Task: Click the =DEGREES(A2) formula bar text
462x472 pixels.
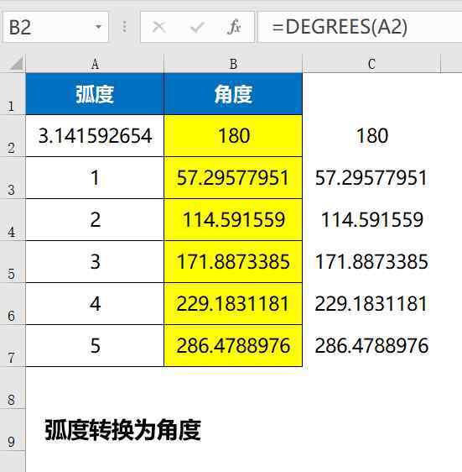Action: pyautogui.click(x=340, y=27)
